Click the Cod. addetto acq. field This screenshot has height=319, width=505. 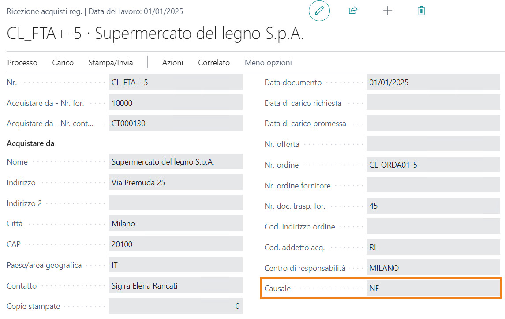pyautogui.click(x=433, y=248)
